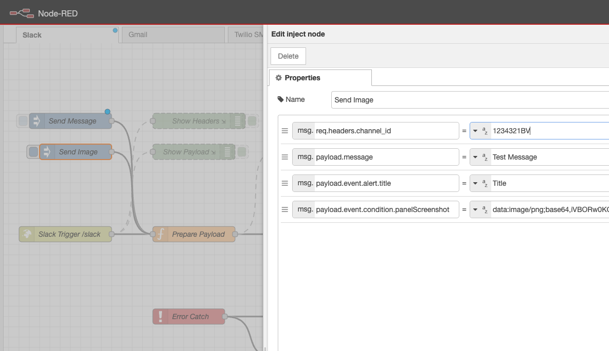Trigger the Send Message inject button

(23, 121)
